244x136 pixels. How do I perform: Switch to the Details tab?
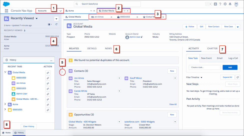pos(92,48)
